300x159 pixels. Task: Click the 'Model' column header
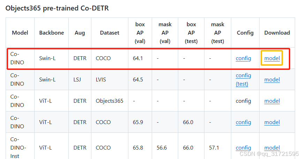(x=20, y=33)
